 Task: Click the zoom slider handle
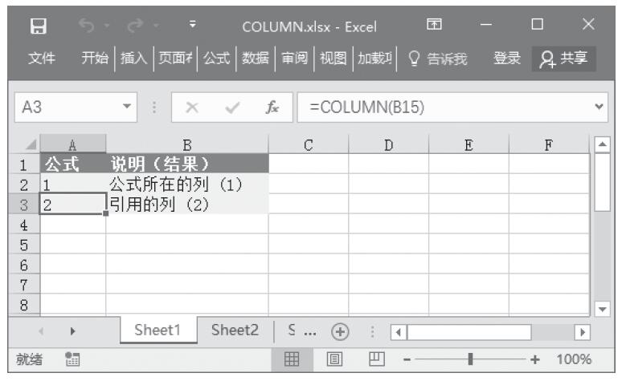470,359
